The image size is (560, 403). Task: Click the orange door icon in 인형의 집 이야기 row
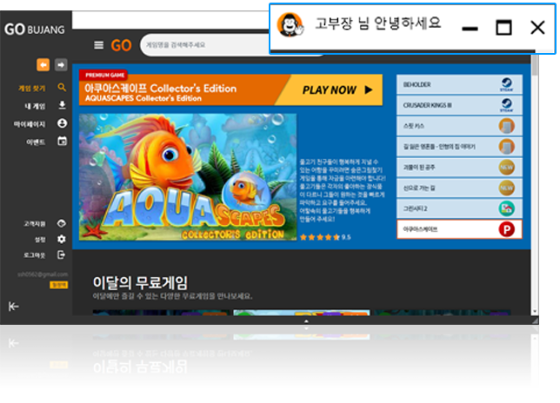click(506, 147)
